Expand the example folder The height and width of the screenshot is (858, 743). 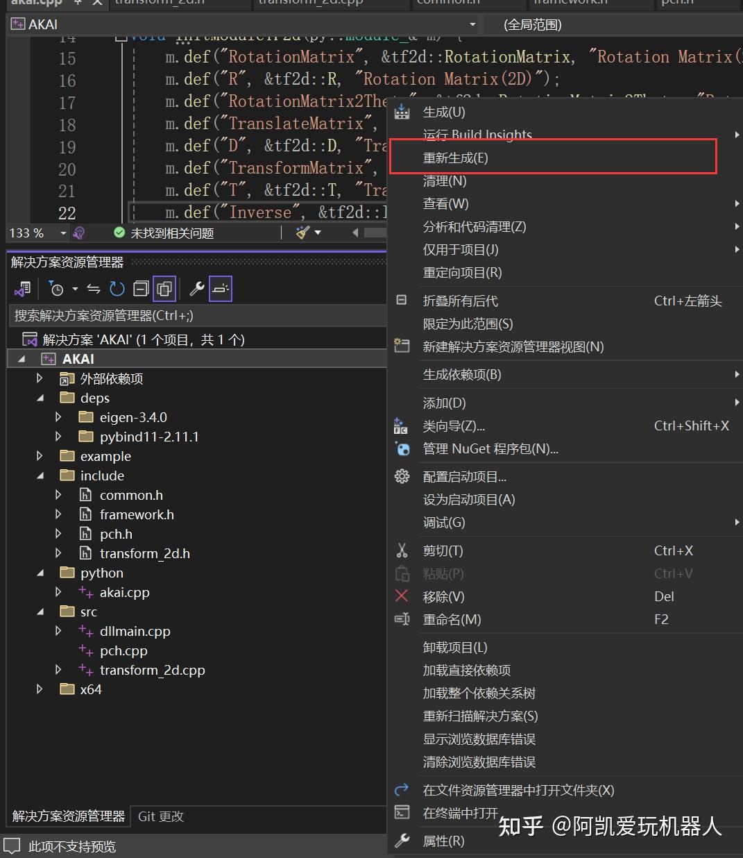point(40,456)
